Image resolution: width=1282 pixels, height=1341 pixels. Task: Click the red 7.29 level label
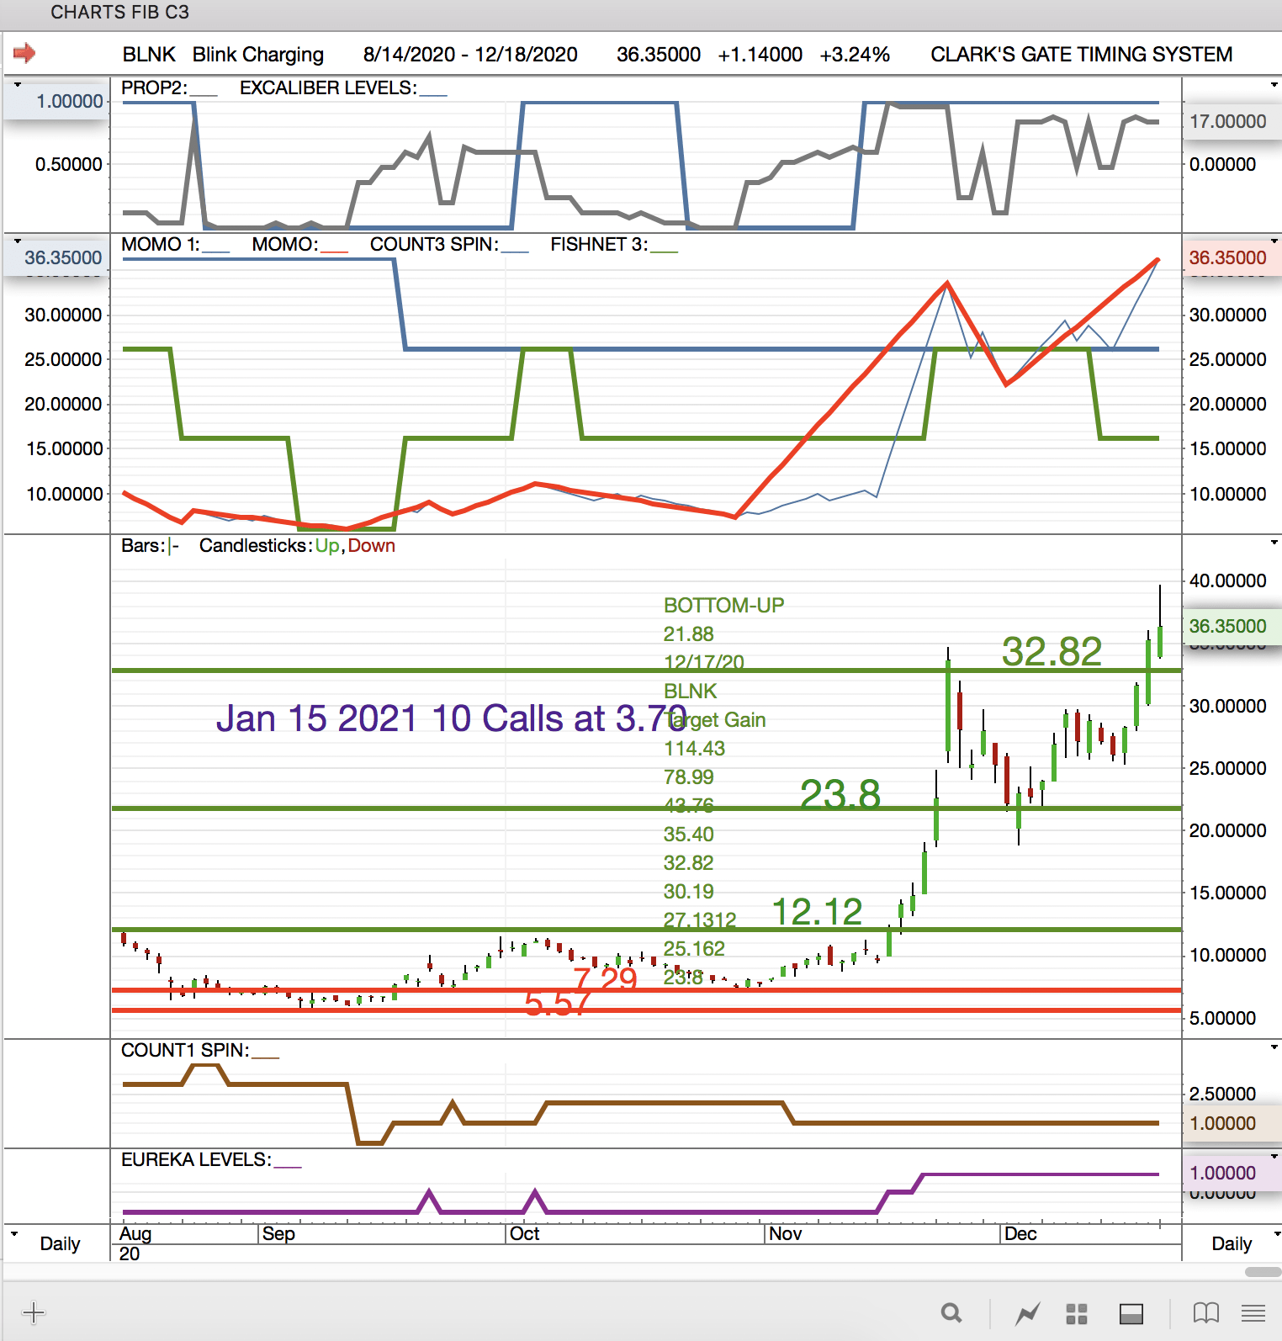tap(605, 979)
